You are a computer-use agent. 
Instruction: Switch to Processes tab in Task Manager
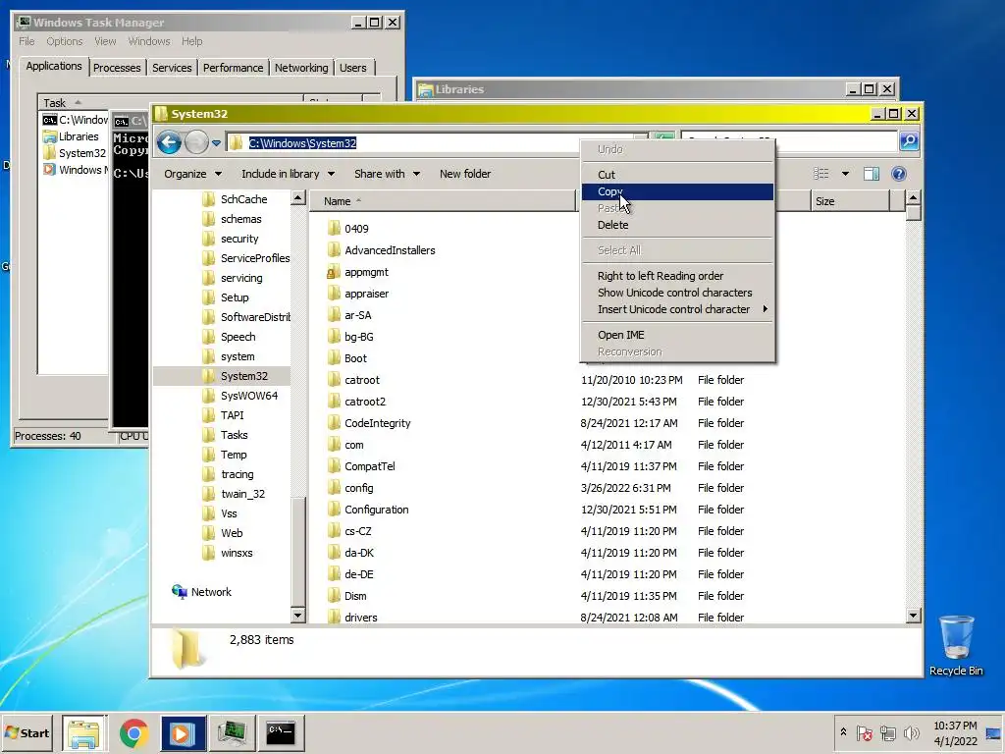click(x=117, y=68)
